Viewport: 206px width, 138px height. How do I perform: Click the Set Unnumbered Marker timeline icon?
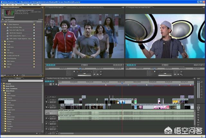click(56, 84)
